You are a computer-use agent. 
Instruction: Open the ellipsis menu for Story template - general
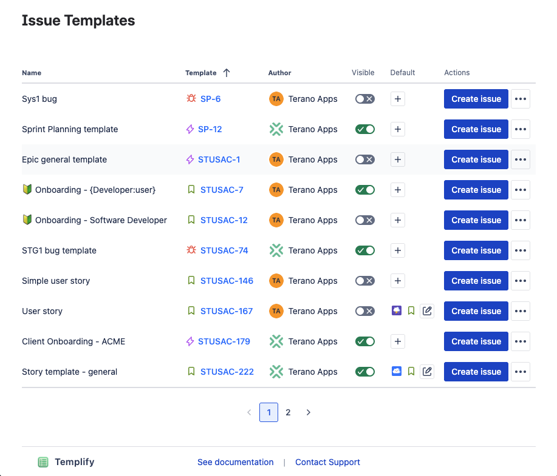click(521, 371)
